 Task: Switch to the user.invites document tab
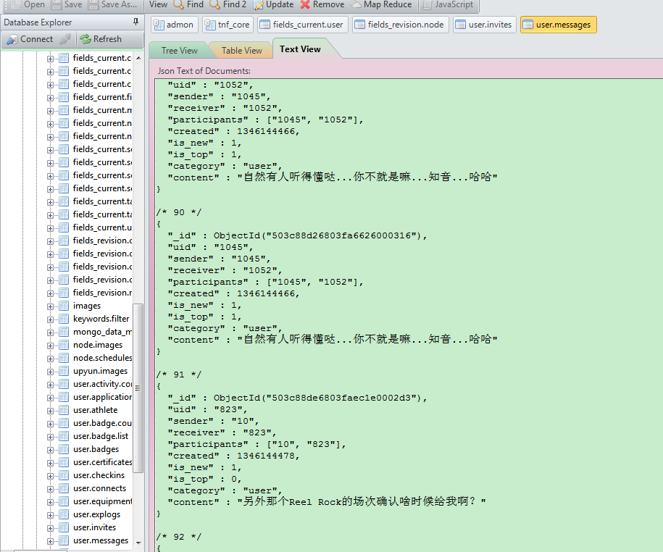(x=484, y=25)
